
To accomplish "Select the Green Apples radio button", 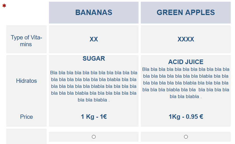I will pos(186,137).
